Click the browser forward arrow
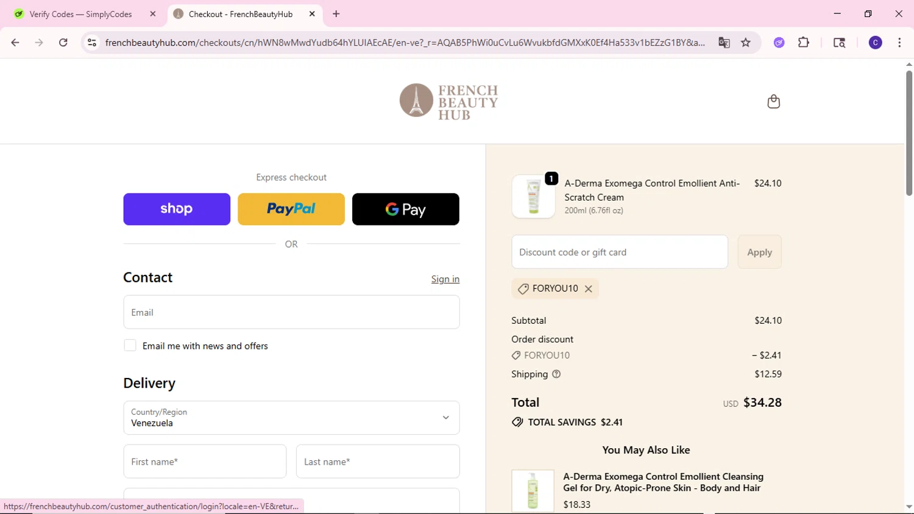This screenshot has width=914, height=514. coord(39,43)
